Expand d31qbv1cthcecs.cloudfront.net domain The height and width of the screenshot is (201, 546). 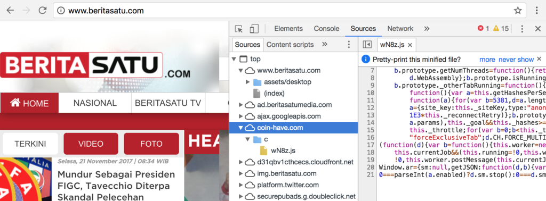pos(240,162)
